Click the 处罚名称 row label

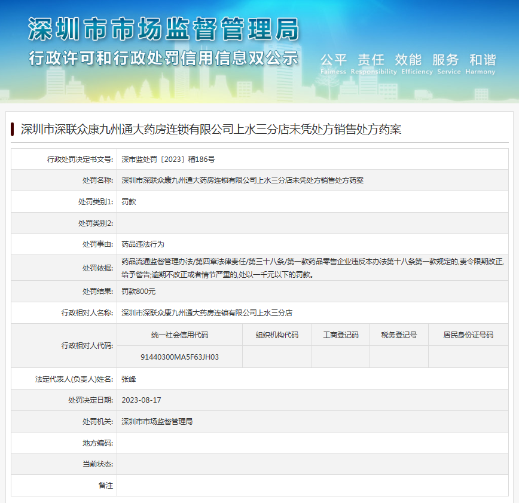click(97, 180)
